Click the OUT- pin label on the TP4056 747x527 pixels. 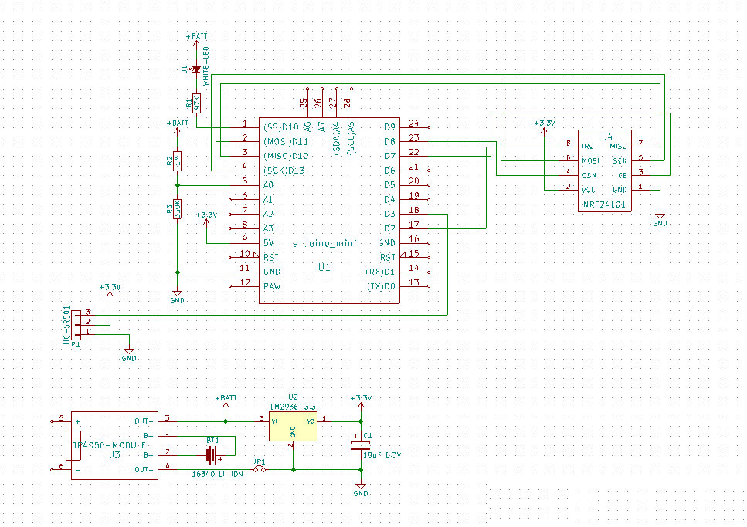144,470
